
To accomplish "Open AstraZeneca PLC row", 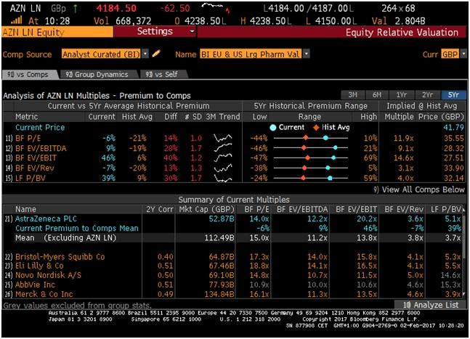I will [x=234, y=218].
